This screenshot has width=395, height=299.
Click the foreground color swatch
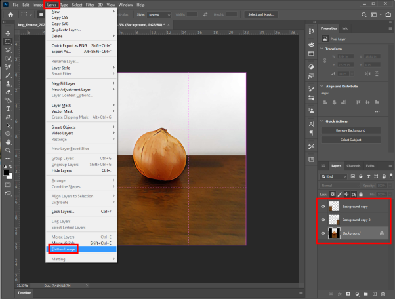click(x=6, y=173)
